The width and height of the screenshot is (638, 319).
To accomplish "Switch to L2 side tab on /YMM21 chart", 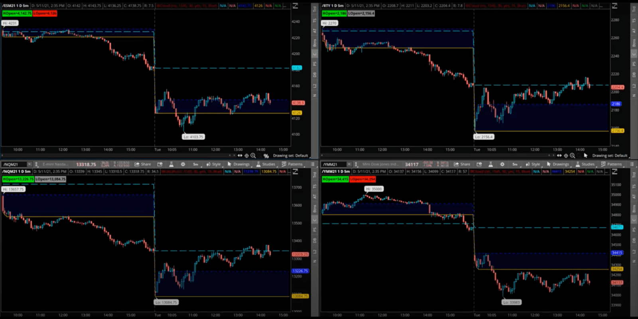I will click(634, 251).
